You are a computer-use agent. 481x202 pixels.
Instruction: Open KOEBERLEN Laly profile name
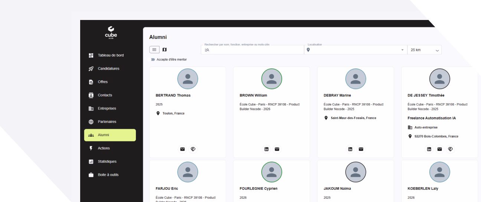[x=423, y=189]
